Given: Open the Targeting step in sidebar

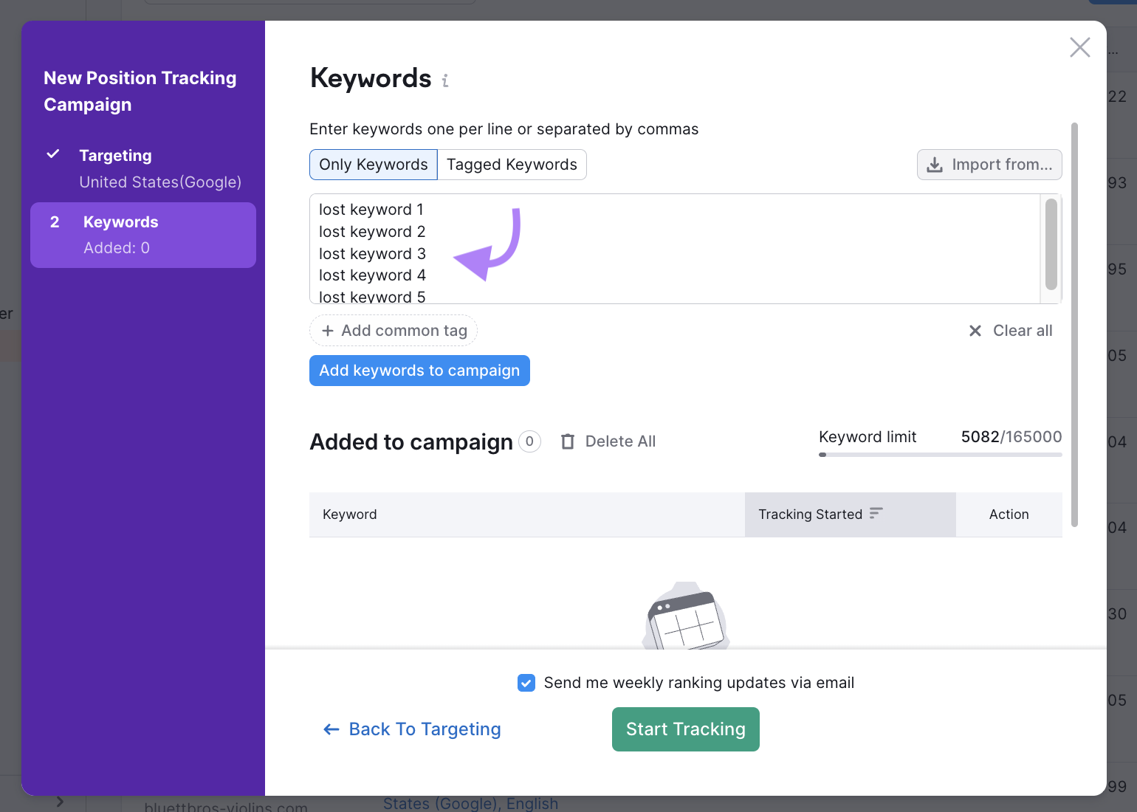Looking at the screenshot, I should click(143, 168).
